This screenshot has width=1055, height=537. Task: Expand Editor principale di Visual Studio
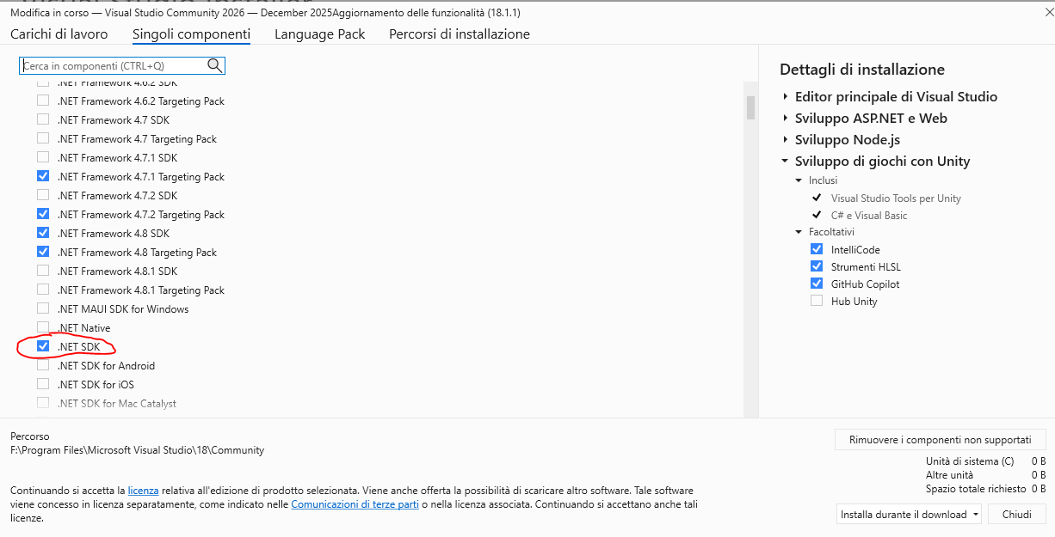786,97
